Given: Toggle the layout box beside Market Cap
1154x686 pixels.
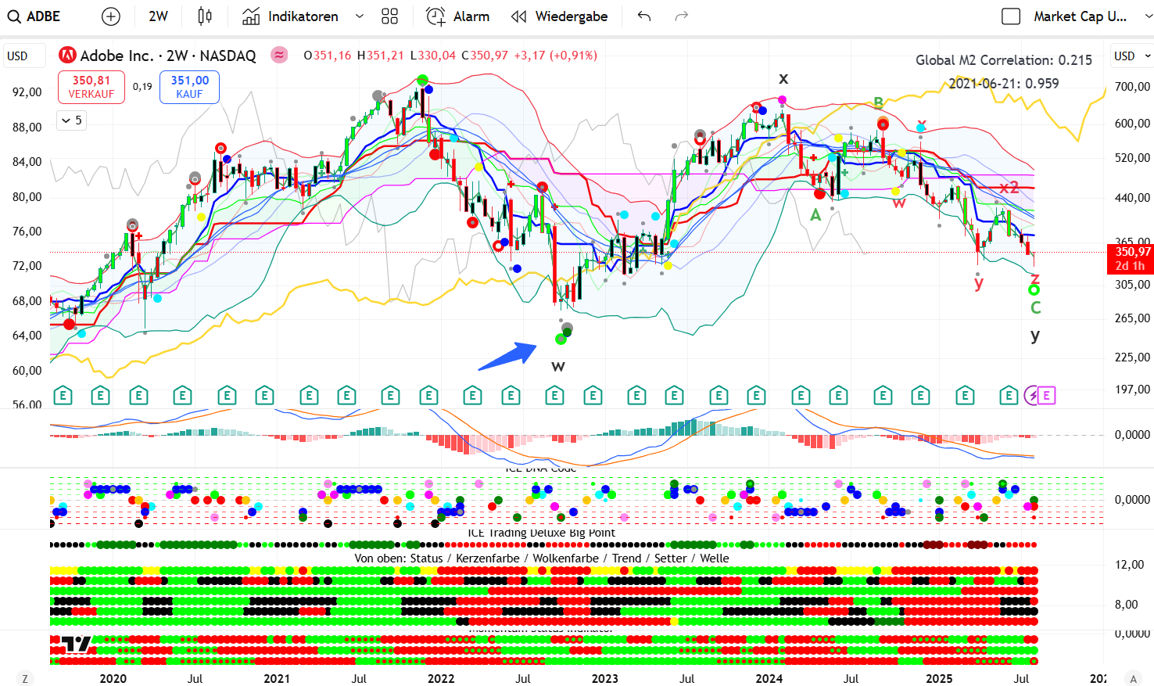Looking at the screenshot, I should point(1011,16).
